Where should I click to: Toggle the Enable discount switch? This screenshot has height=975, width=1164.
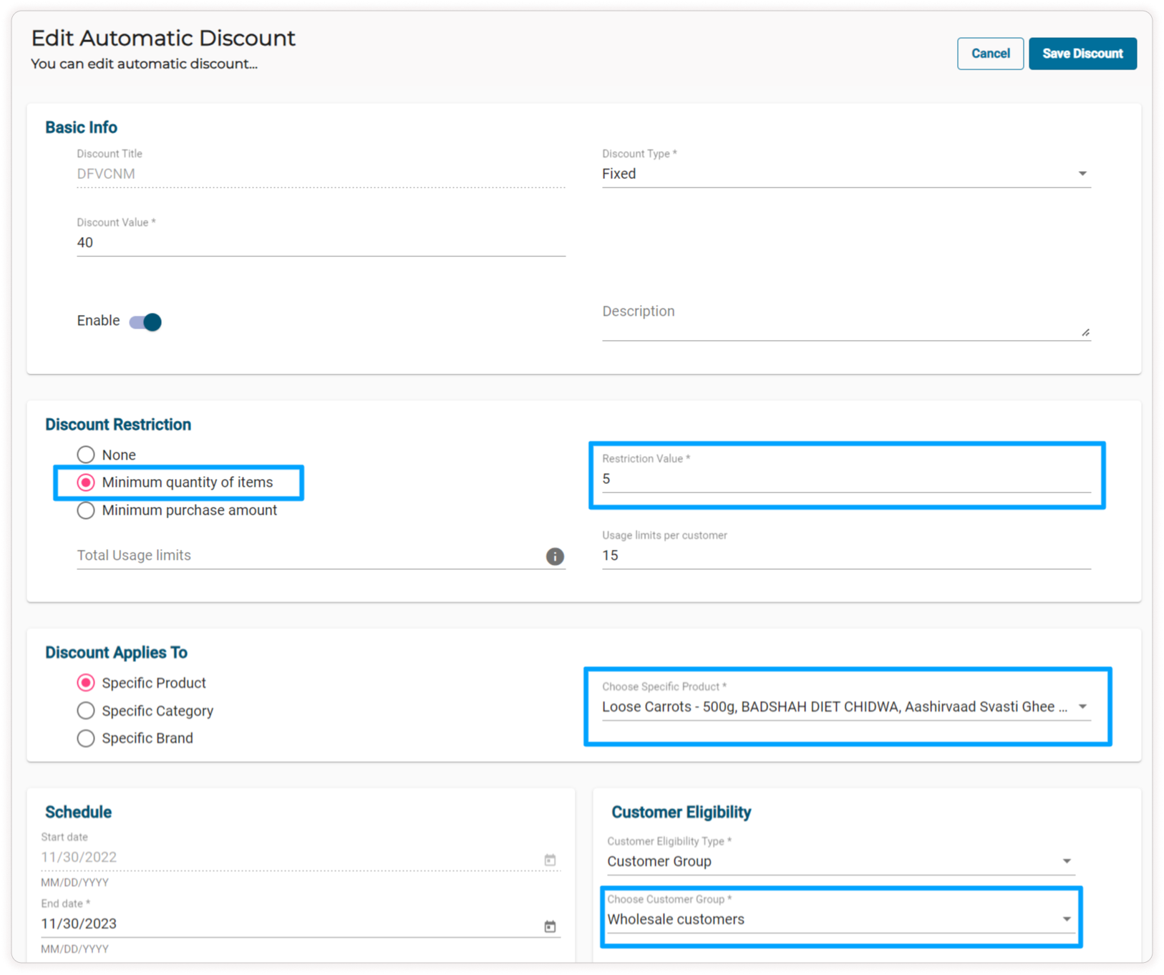coord(146,322)
